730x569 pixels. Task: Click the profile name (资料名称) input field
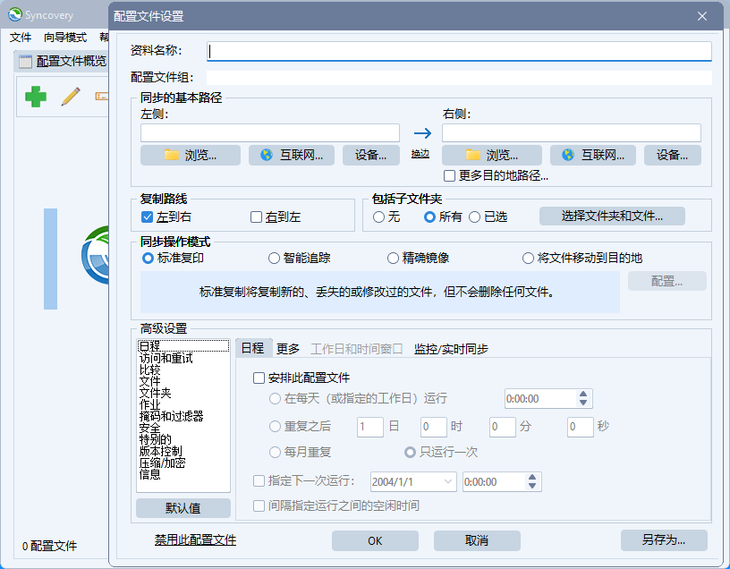[459, 51]
